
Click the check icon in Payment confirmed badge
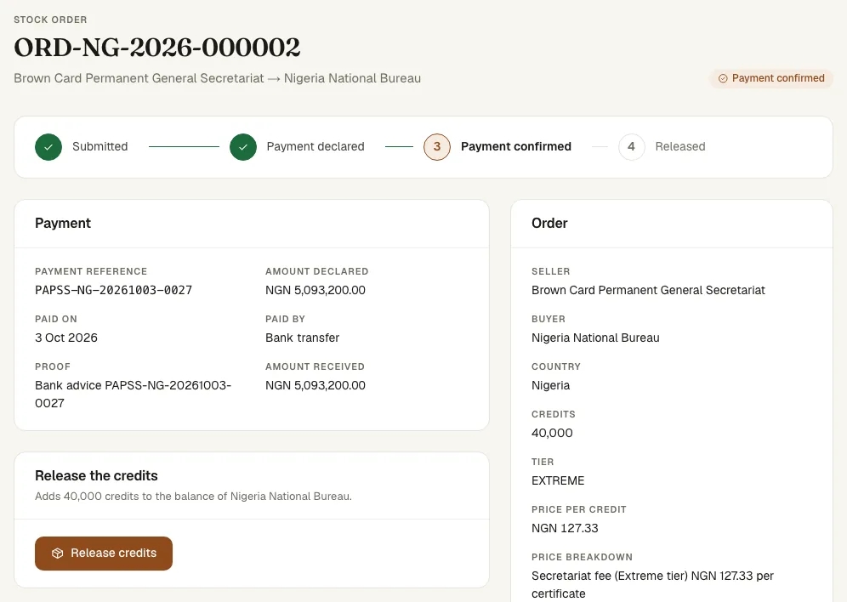coord(723,78)
